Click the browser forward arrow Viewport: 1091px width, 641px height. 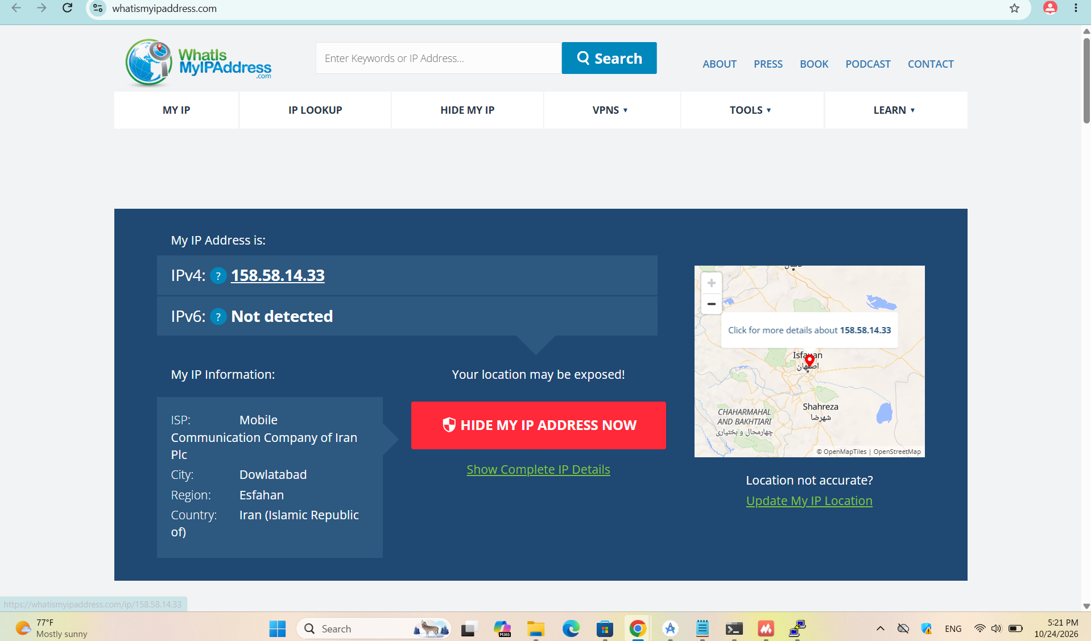click(x=42, y=8)
